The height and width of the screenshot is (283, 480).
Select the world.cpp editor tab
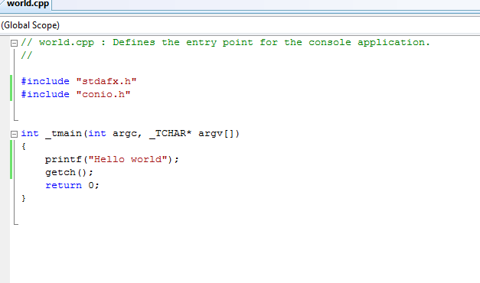(x=27, y=5)
